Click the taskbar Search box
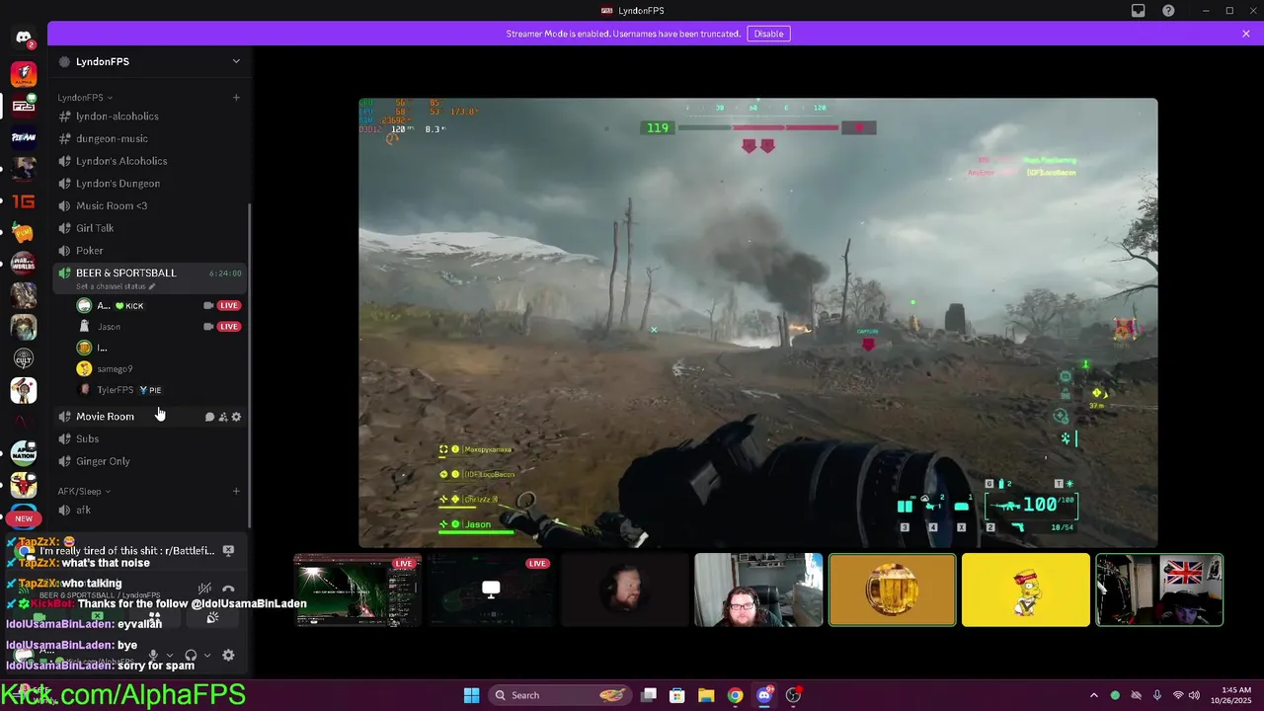Image resolution: width=1264 pixels, height=711 pixels. coord(560,695)
